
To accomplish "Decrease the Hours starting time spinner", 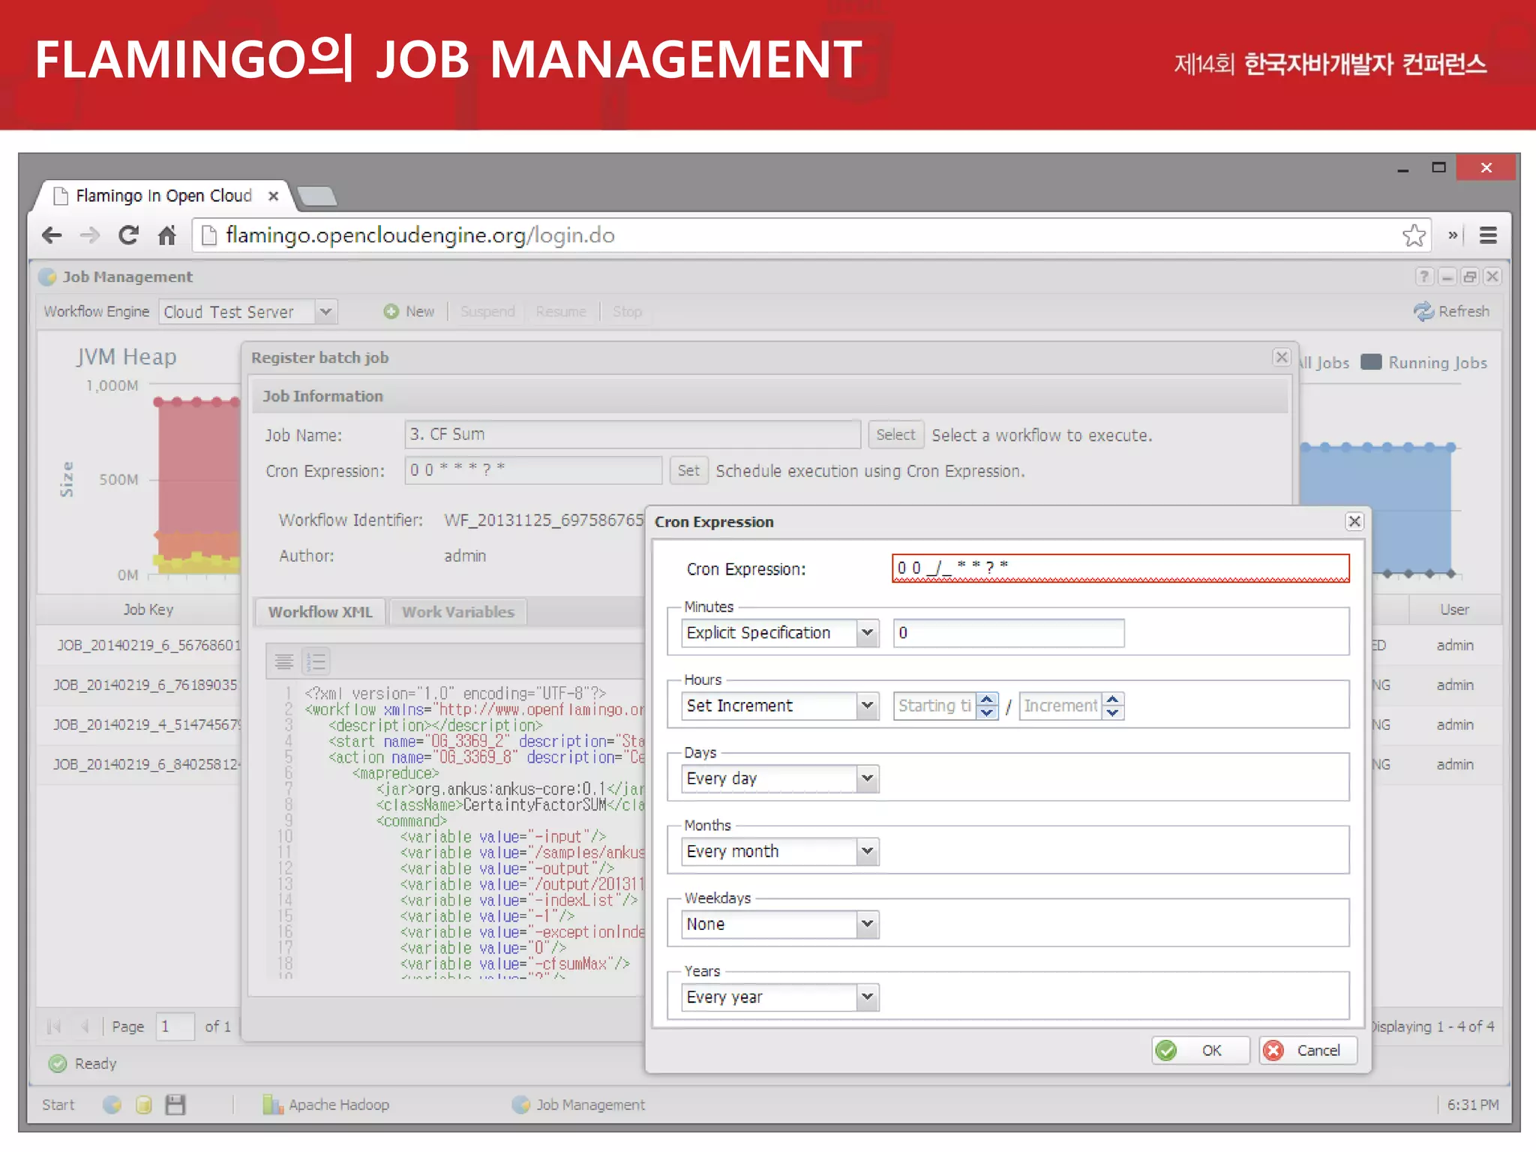I will (987, 712).
